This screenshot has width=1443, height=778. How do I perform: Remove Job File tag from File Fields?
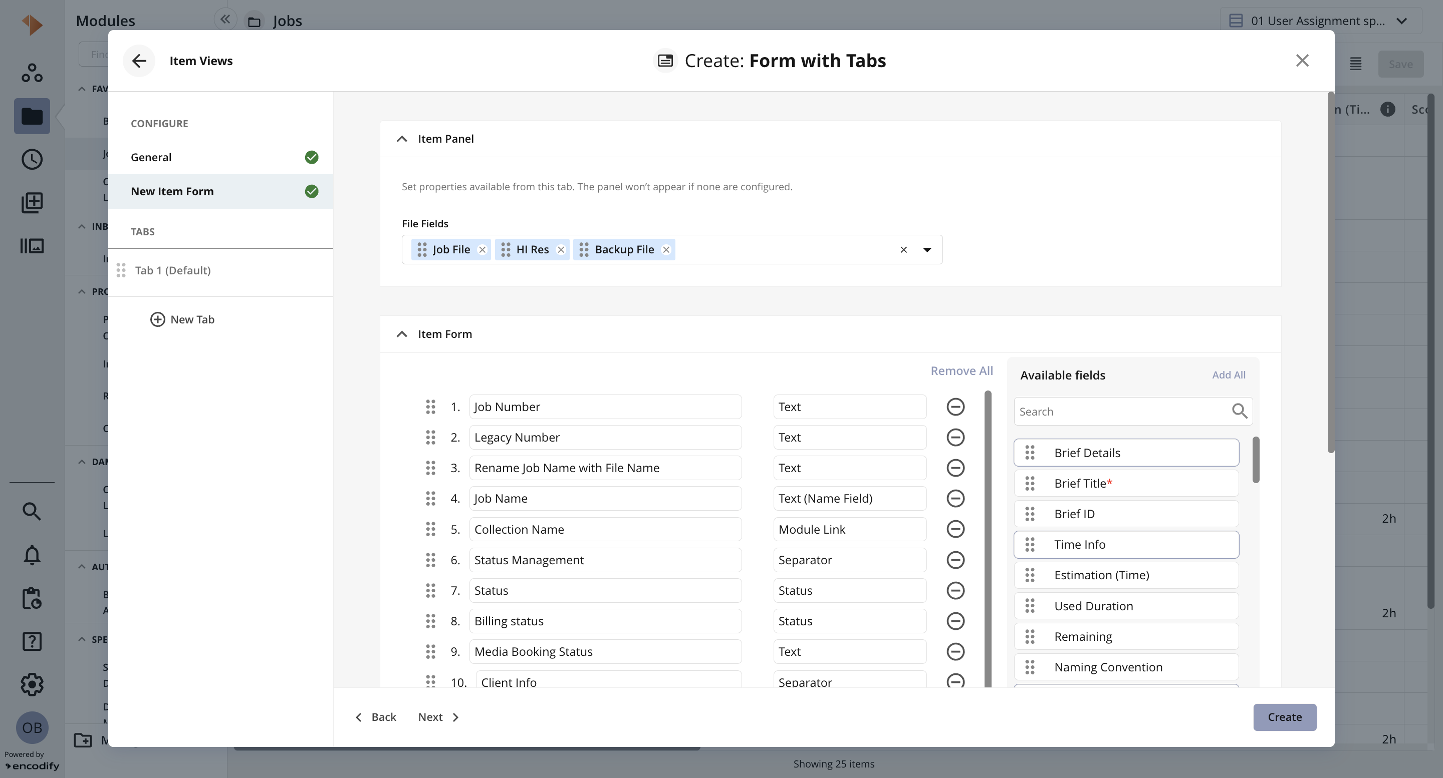coord(483,250)
